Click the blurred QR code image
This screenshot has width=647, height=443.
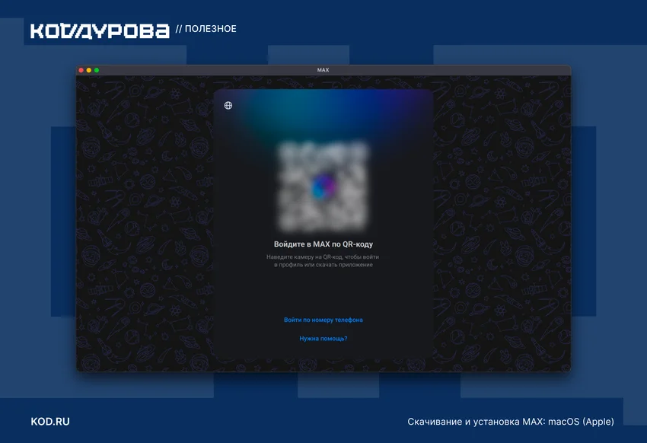(x=323, y=186)
